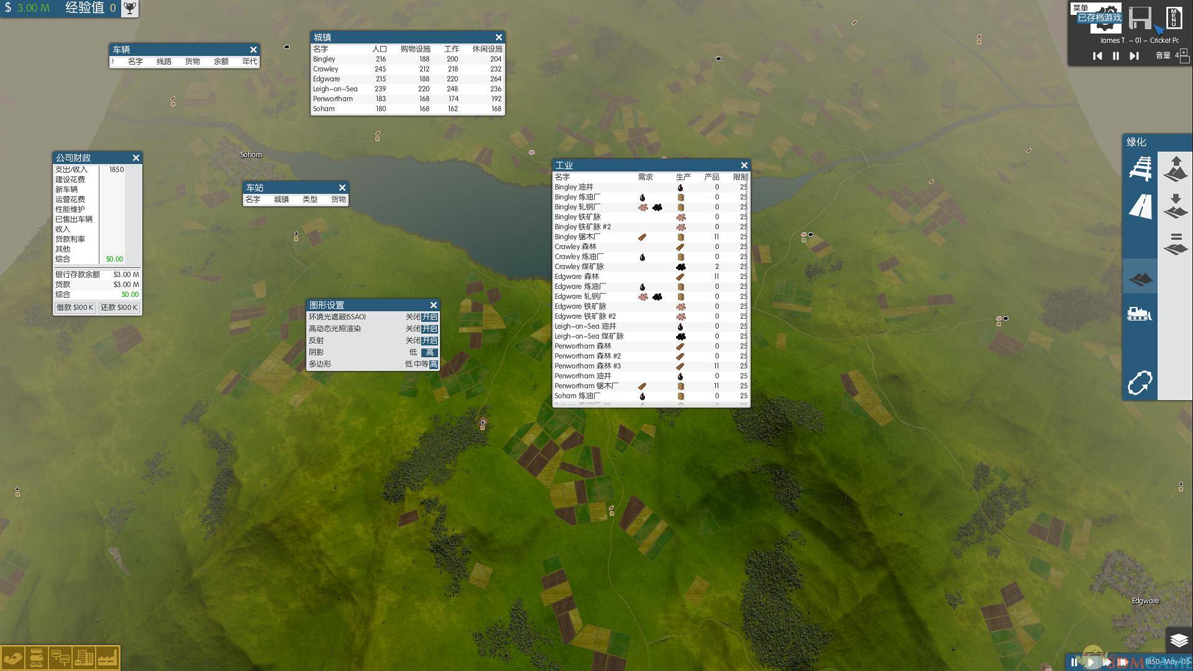This screenshot has width=1193, height=671.
Task: Open the MENU button at top right
Action: click(x=1173, y=17)
